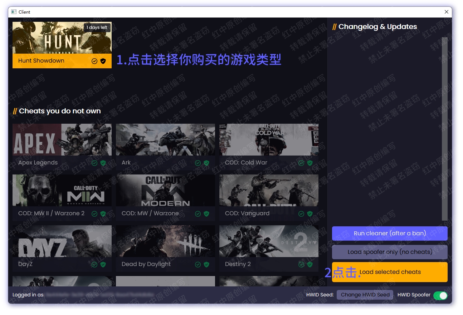Click the shield icon on Hunt Showdown card
463x315 pixels.
pos(103,61)
